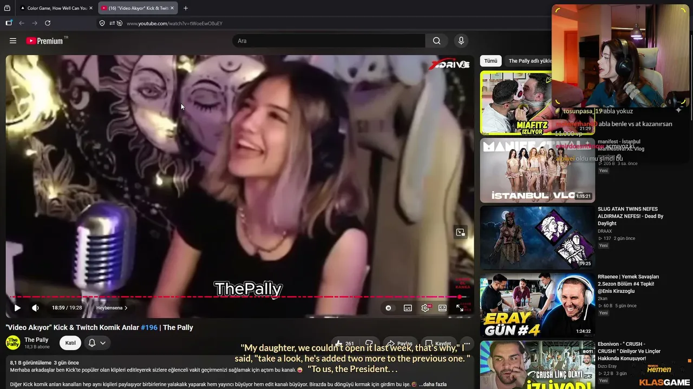Click the 'ThePally' caption on video
Image resolution: width=693 pixels, height=389 pixels.
pos(249,289)
